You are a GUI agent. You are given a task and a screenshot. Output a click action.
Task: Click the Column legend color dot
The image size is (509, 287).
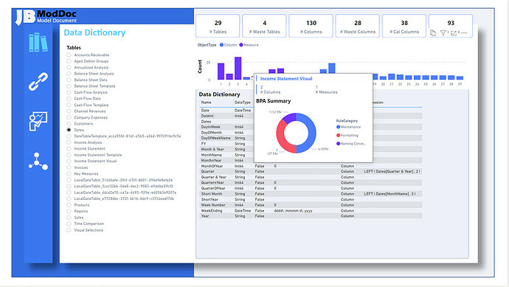pos(222,45)
